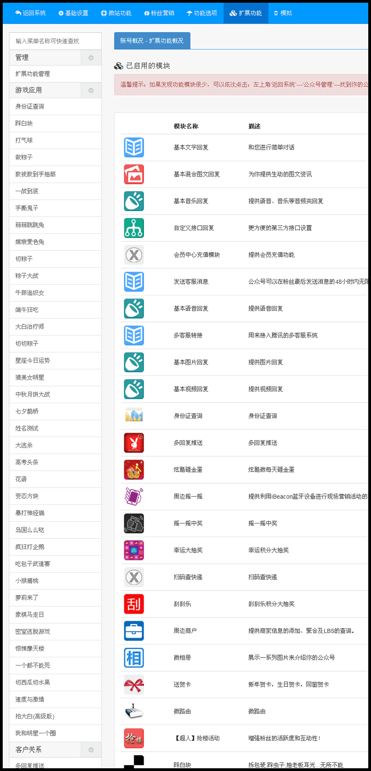Open 扩展功能管理 in the sidebar
Viewport: 371px width, 771px height.
33,74
